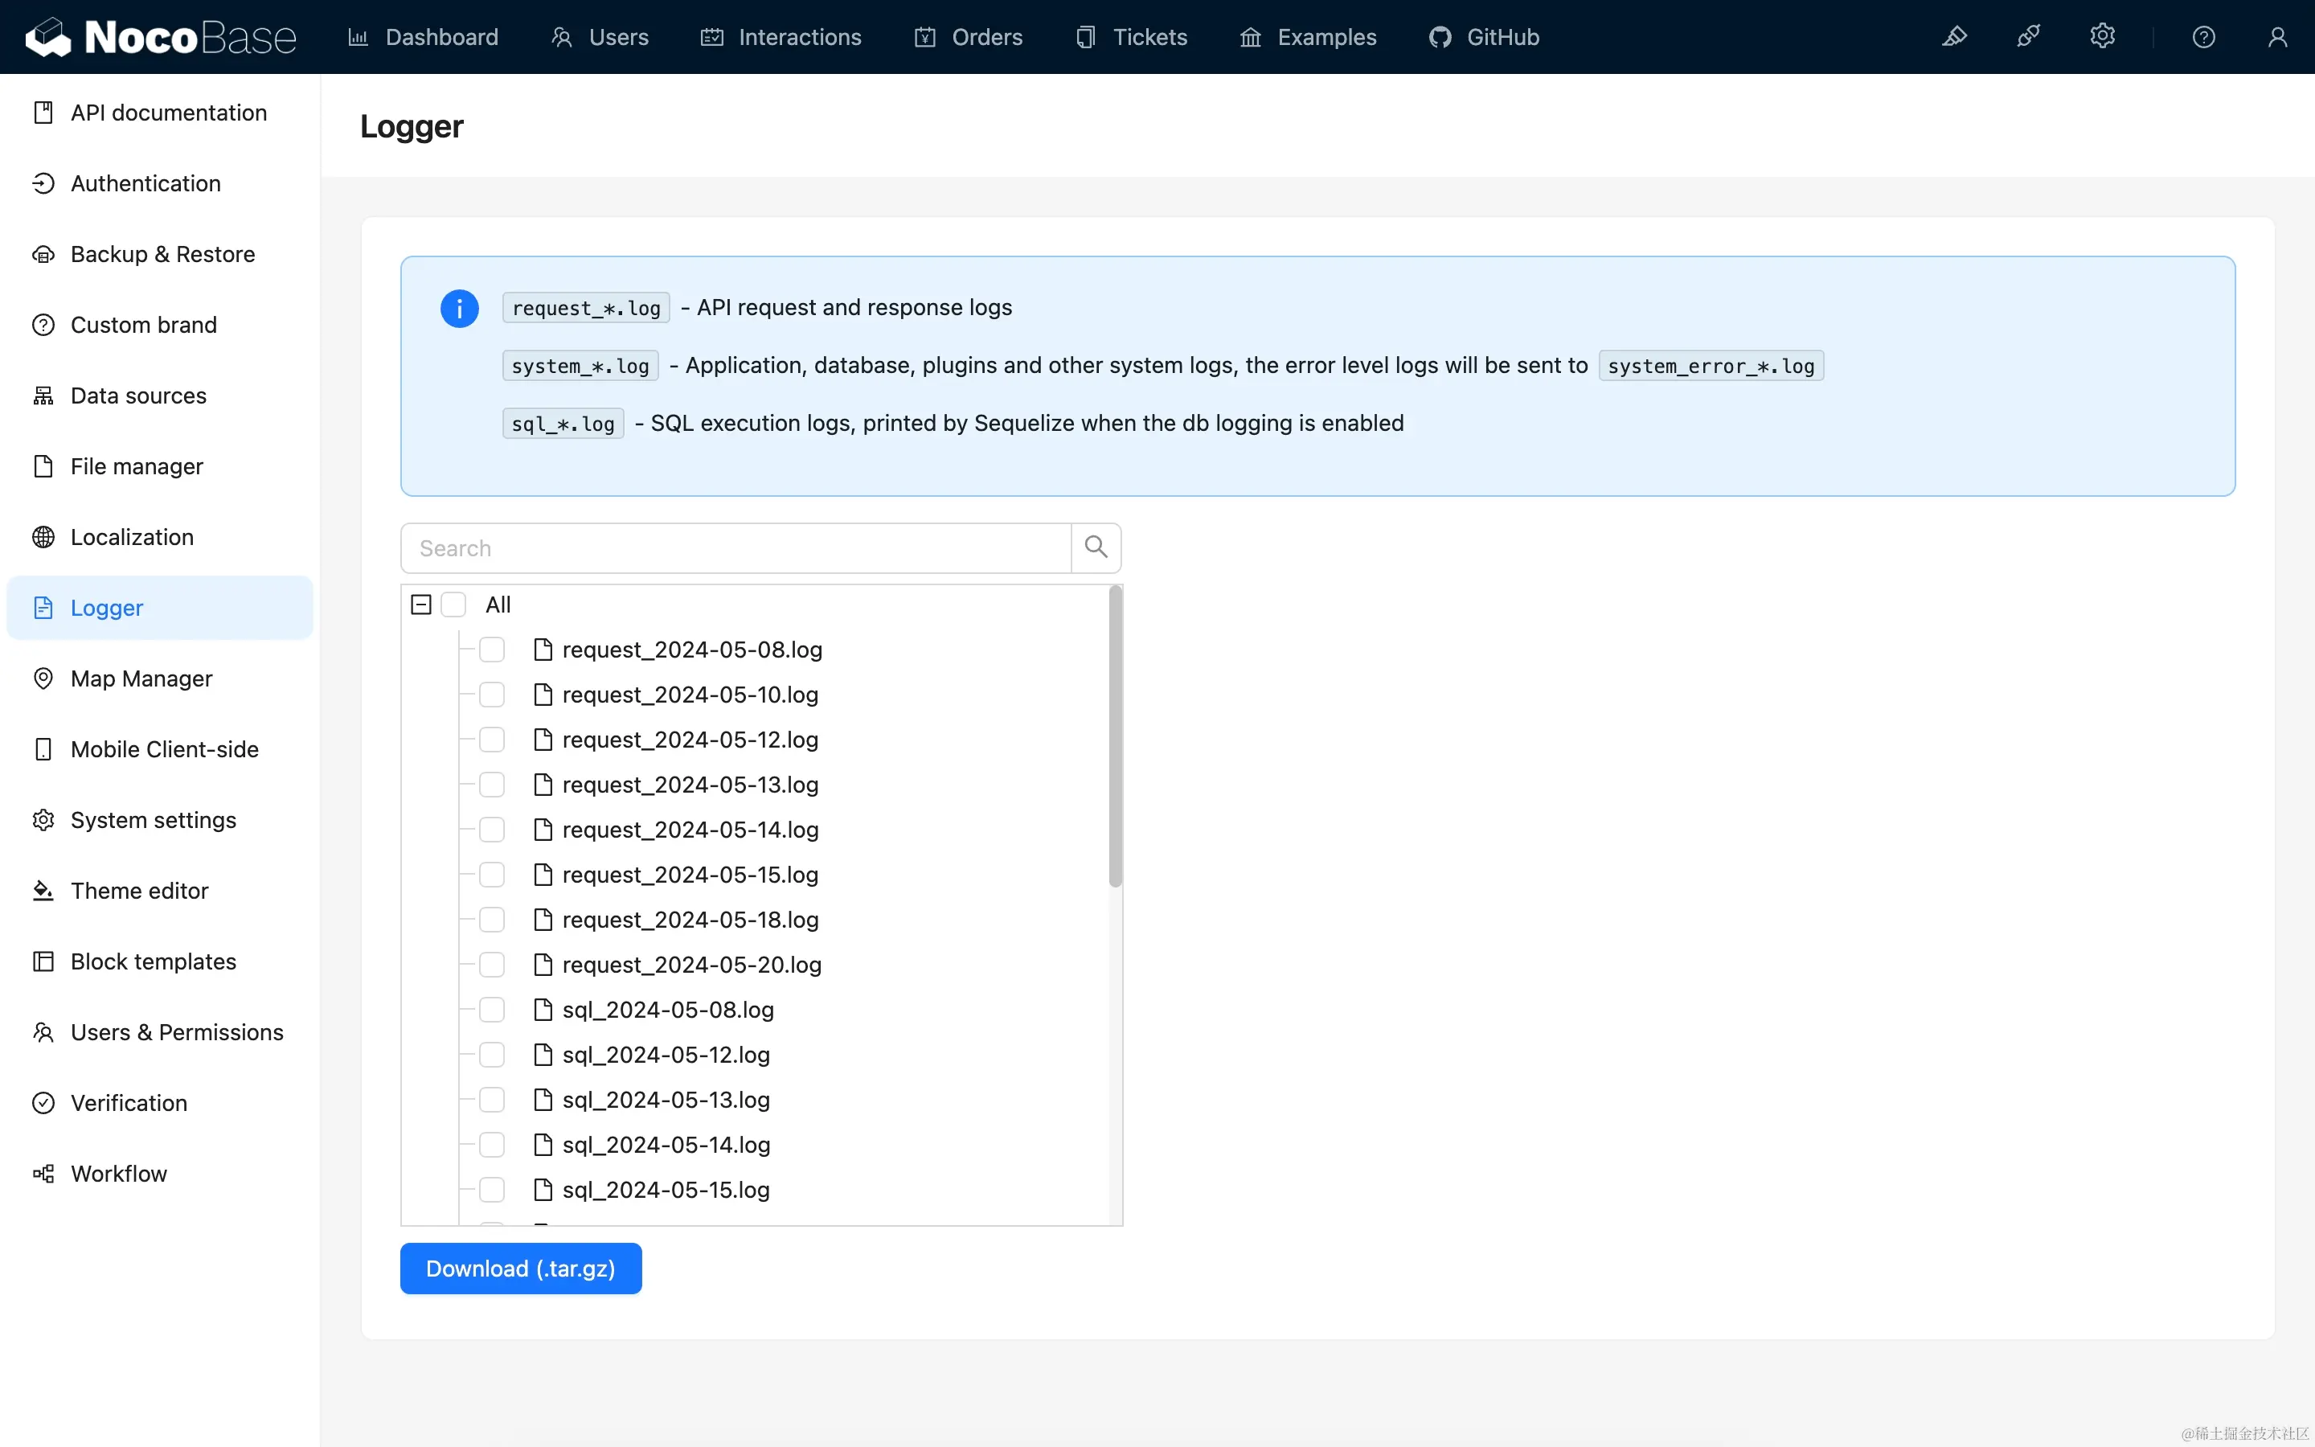The height and width of the screenshot is (1447, 2315).
Task: Click the NocoBase logo
Action: (x=161, y=37)
